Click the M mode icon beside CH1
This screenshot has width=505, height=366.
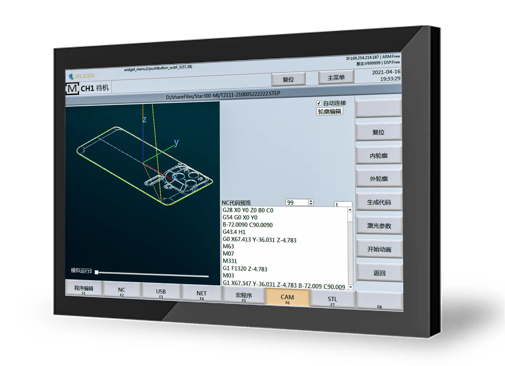(x=72, y=89)
